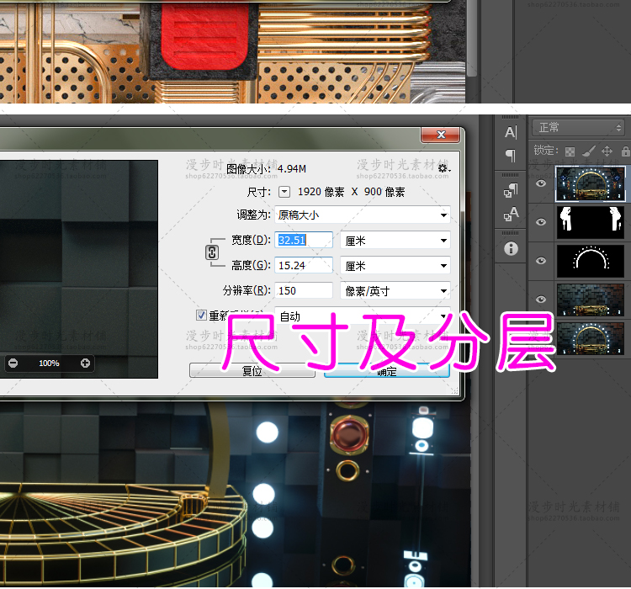
Task: Click the lock transparent pixels icon
Action: tap(570, 151)
